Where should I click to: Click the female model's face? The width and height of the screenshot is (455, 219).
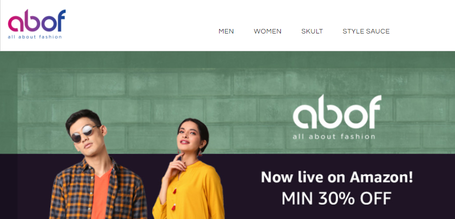[189, 136]
